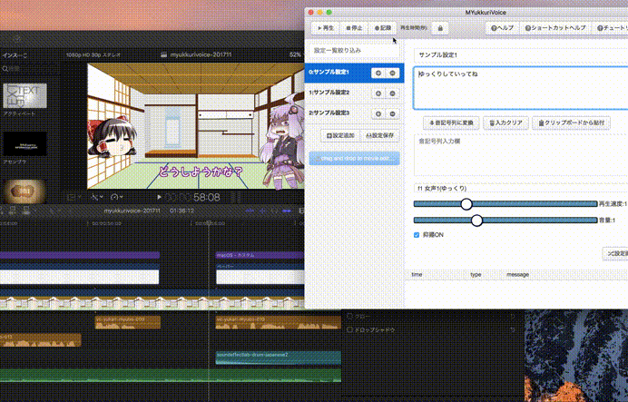Click the 設定保存 button

pyautogui.click(x=379, y=136)
